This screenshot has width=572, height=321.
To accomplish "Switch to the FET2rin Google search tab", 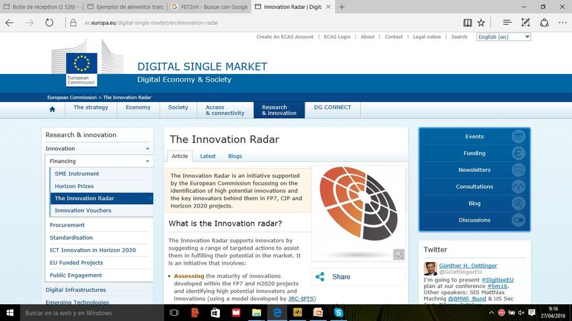I will point(209,7).
